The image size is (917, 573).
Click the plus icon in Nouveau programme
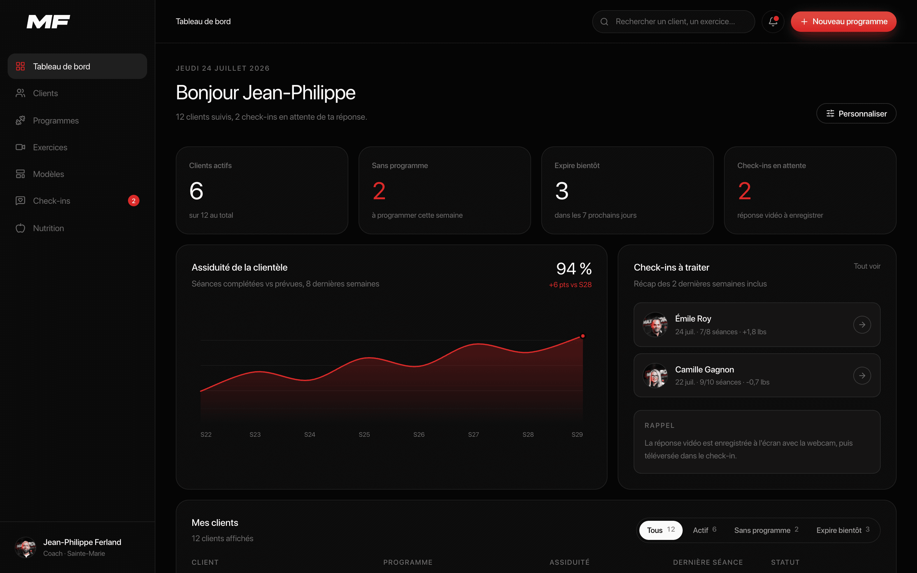tap(804, 22)
